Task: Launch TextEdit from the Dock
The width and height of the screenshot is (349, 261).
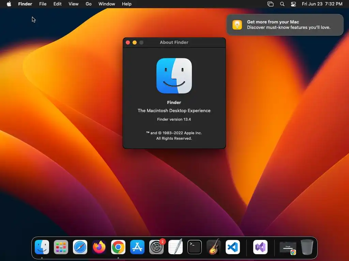Action: coord(176,247)
